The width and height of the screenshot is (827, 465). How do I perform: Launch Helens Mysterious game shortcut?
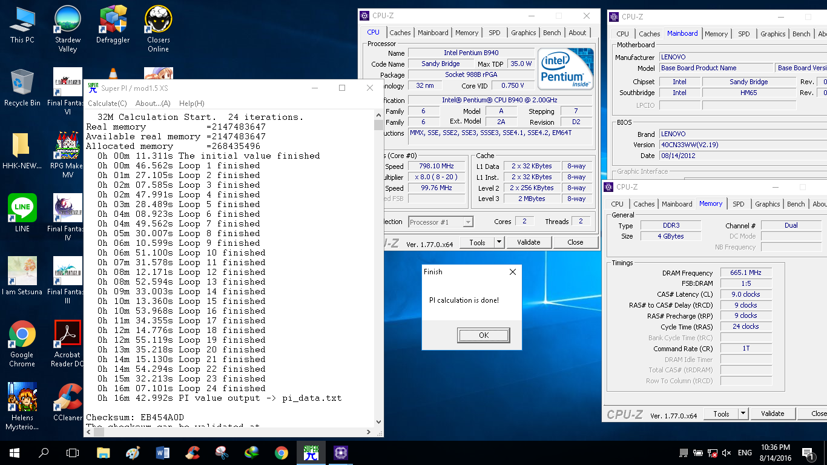click(x=22, y=407)
